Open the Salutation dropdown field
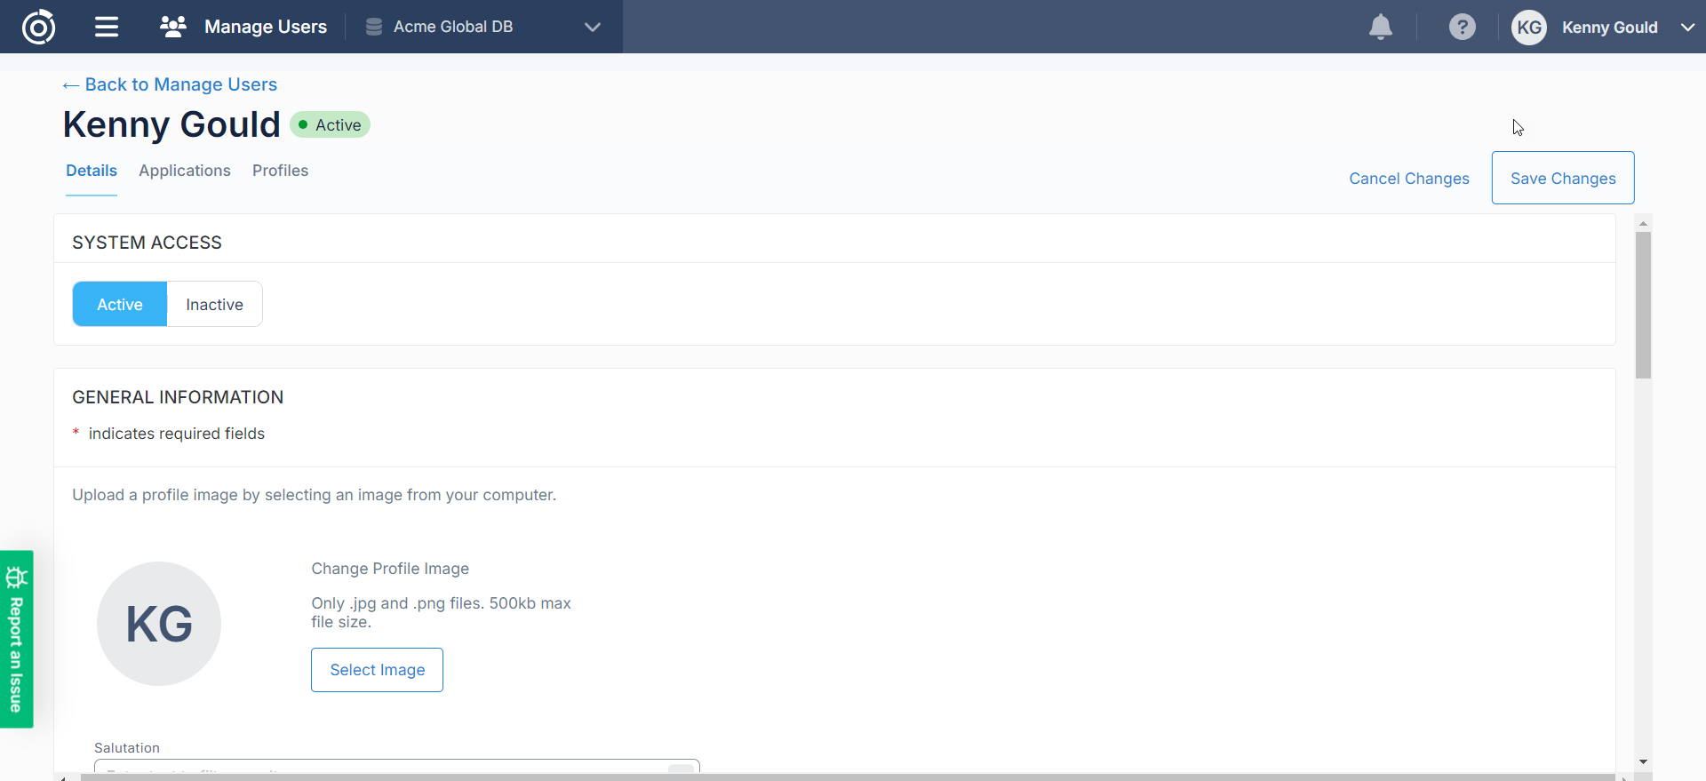 pyautogui.click(x=396, y=766)
